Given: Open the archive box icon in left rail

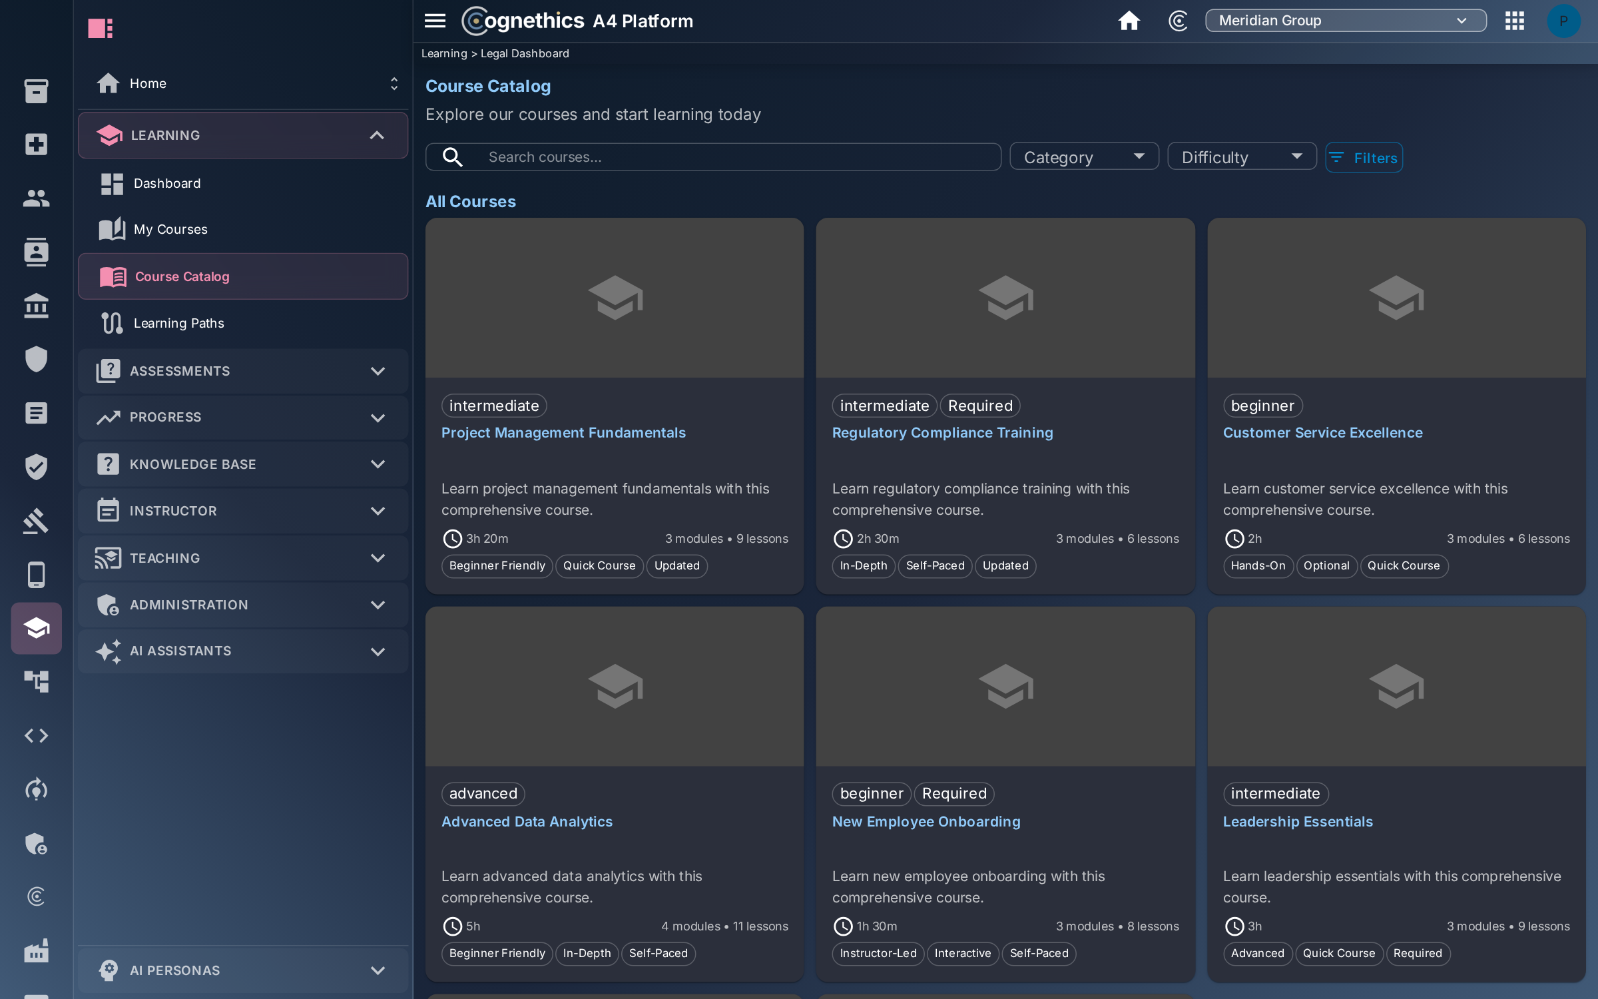Looking at the screenshot, I should [x=36, y=91].
